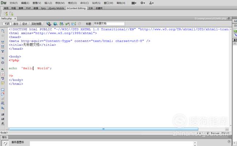Toggle Line Numbers in coding toolbar

pyautogui.click(x=3, y=69)
